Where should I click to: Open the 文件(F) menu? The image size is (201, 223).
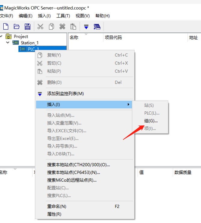coord(6,16)
